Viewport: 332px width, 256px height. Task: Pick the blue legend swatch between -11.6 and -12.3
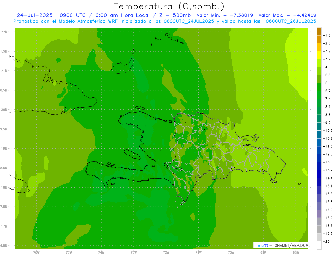(319, 150)
